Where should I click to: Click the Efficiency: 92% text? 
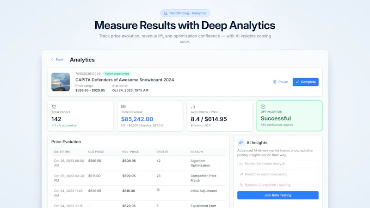(x=201, y=125)
